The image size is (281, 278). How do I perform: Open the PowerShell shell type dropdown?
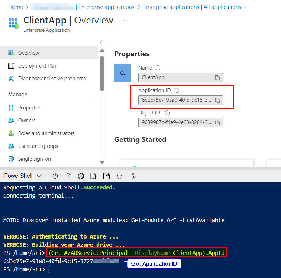[x=23, y=176]
